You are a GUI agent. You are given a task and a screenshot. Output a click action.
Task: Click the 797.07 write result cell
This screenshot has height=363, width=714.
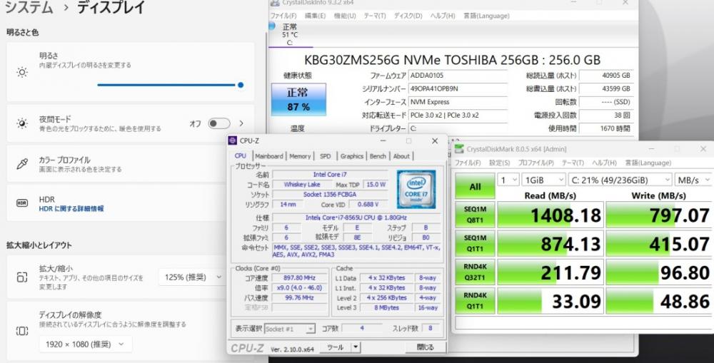pyautogui.click(x=659, y=215)
